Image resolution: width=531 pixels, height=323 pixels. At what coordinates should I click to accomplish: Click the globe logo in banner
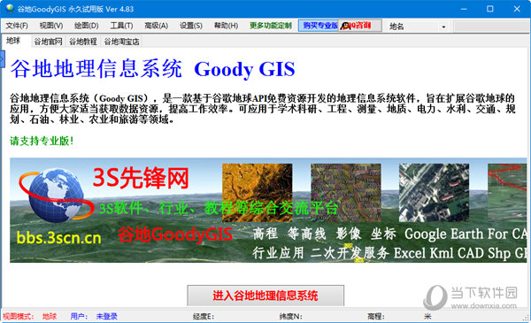pos(57,195)
